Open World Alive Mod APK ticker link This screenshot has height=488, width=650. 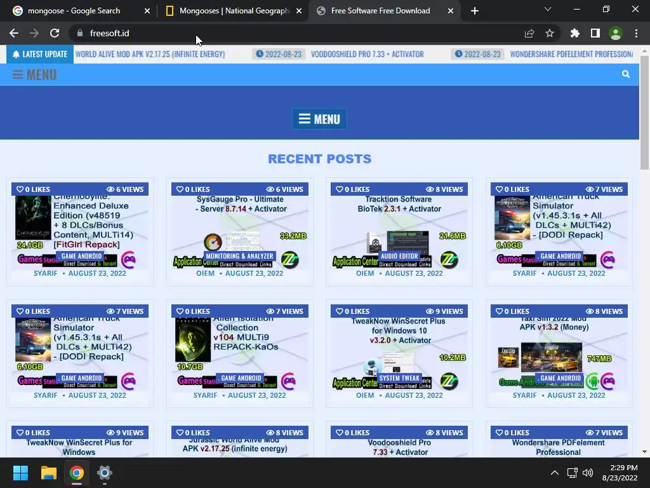[150, 54]
